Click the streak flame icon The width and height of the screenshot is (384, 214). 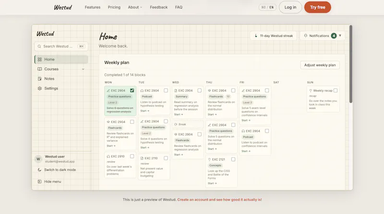(x=256, y=36)
